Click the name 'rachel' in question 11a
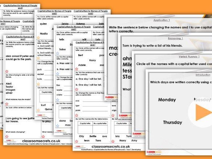Viewport: 212px width, 159px height. pos(40,74)
